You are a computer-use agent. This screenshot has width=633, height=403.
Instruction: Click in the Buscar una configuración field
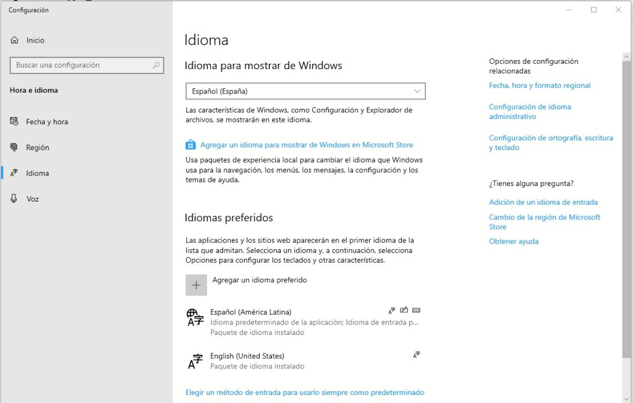[x=80, y=65]
